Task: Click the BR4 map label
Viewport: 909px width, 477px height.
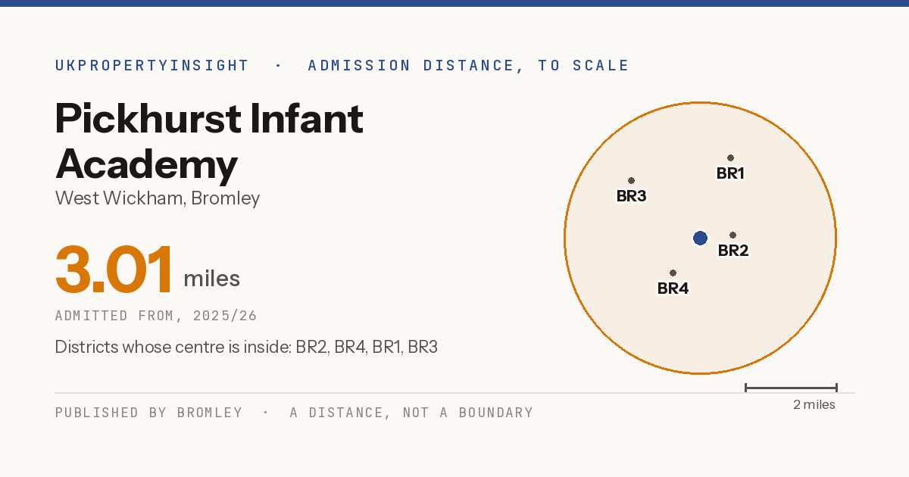Action: (673, 288)
